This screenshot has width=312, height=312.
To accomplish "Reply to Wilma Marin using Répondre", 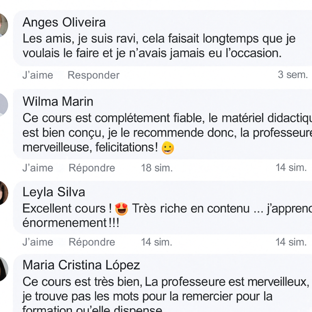I will (x=92, y=168).
